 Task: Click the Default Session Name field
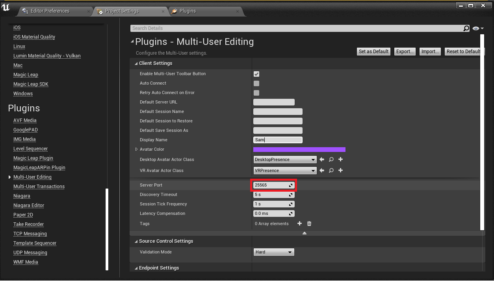278,112
